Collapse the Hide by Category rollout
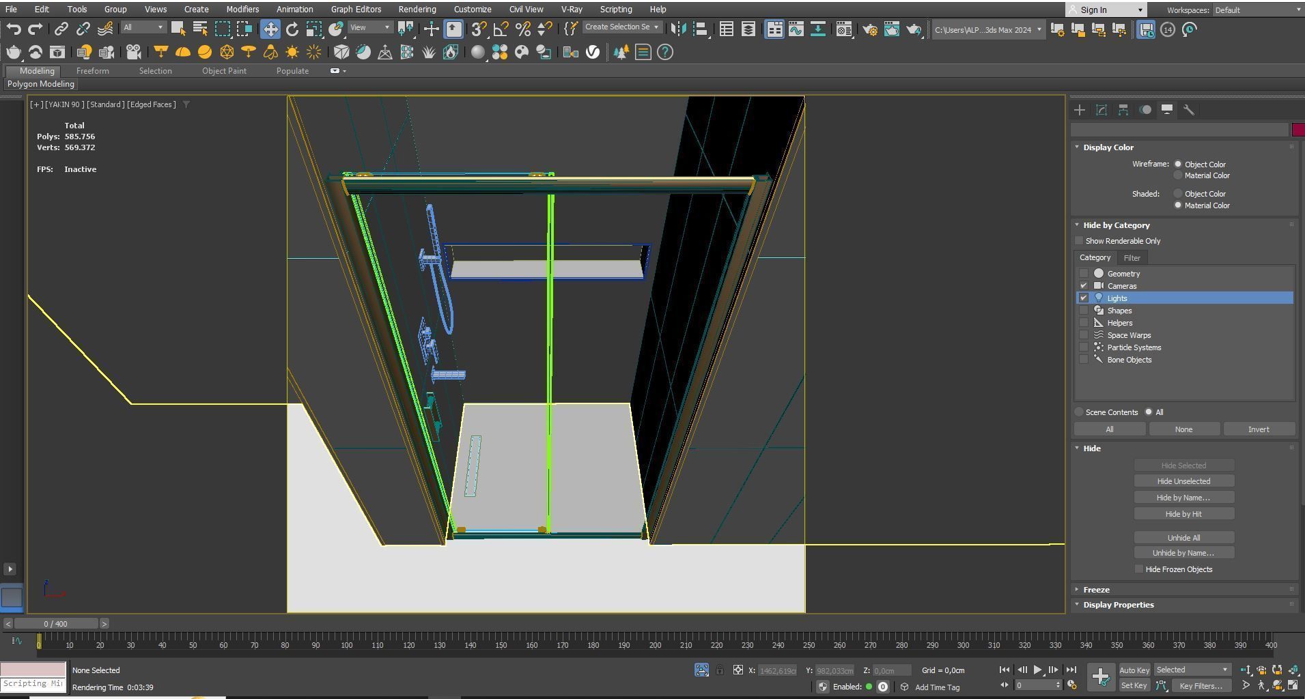 click(1116, 225)
